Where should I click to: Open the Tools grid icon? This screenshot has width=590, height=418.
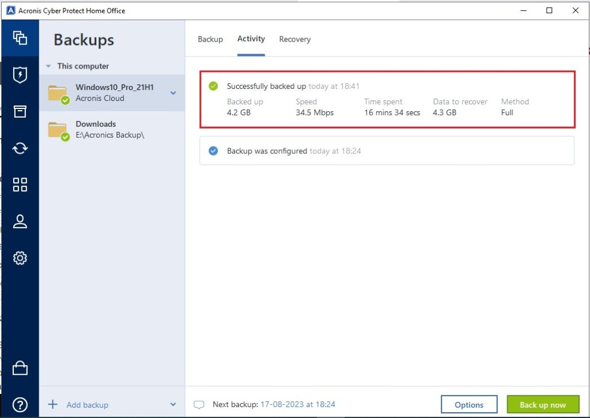coord(20,185)
